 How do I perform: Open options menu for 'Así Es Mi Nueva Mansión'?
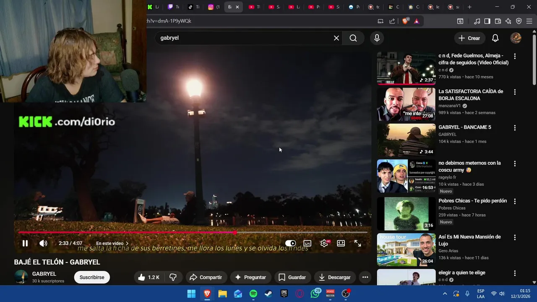coord(515,237)
